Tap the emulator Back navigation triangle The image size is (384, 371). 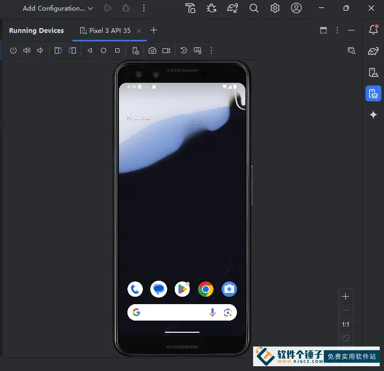90,50
